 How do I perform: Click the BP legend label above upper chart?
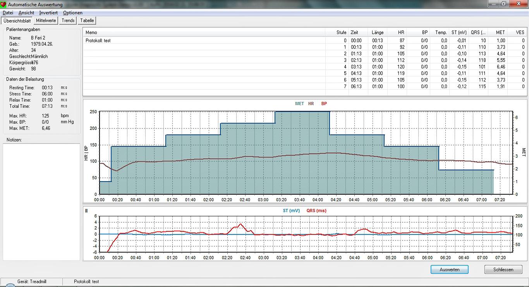[324, 104]
